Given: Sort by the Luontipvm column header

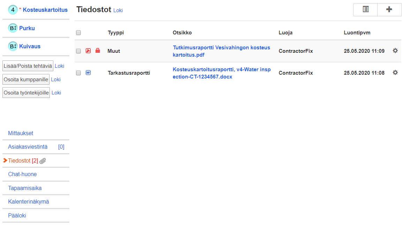Looking at the screenshot, I should click(x=357, y=33).
